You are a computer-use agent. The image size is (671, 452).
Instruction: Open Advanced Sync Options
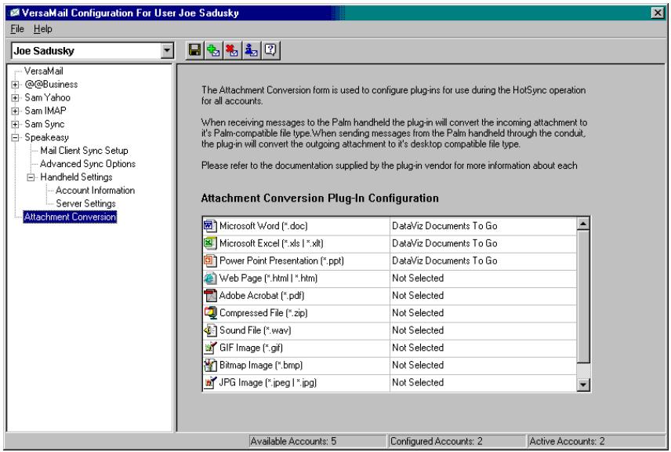88,164
